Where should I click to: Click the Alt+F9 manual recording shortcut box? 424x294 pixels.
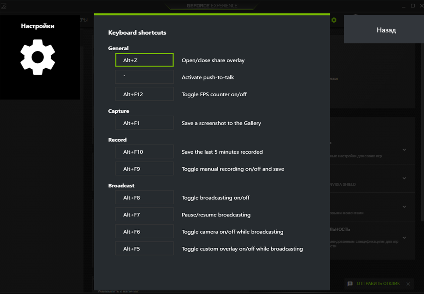tap(144, 169)
